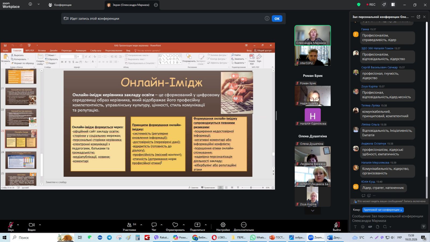The height and width of the screenshot is (242, 430).
Task: Open Групповой чат конференции recipient dropdown
Action: 383,210
